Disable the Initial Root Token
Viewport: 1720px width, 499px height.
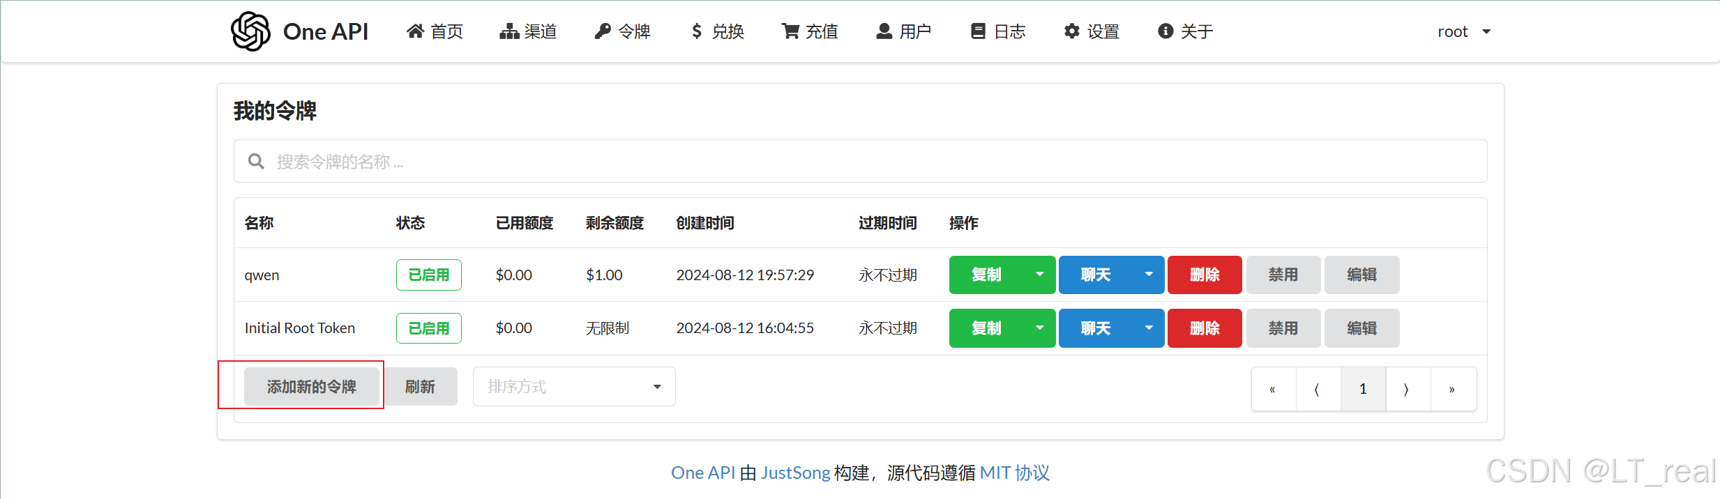click(1283, 328)
